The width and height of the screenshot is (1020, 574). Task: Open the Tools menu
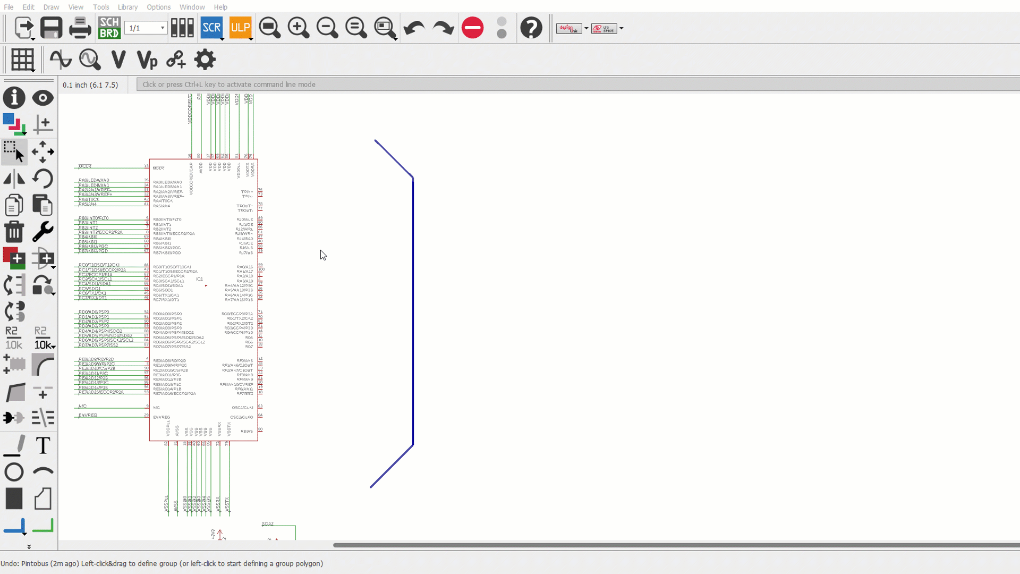101,7
